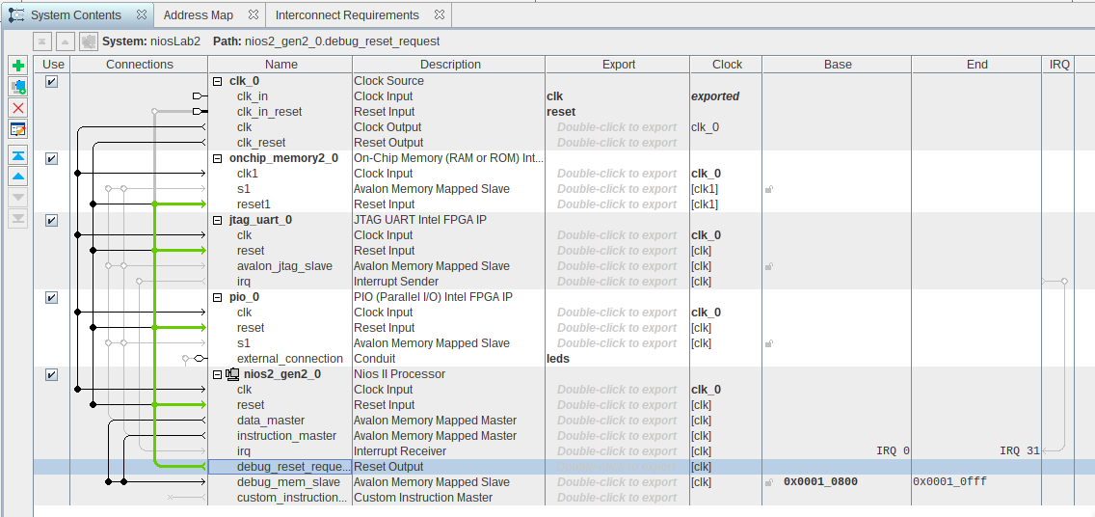
Task: Click the red X remove icon
Action: point(19,108)
